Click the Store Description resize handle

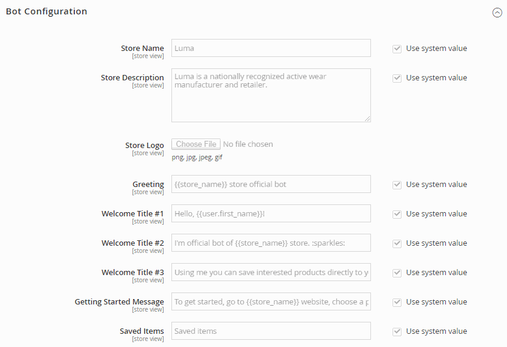tap(367, 119)
